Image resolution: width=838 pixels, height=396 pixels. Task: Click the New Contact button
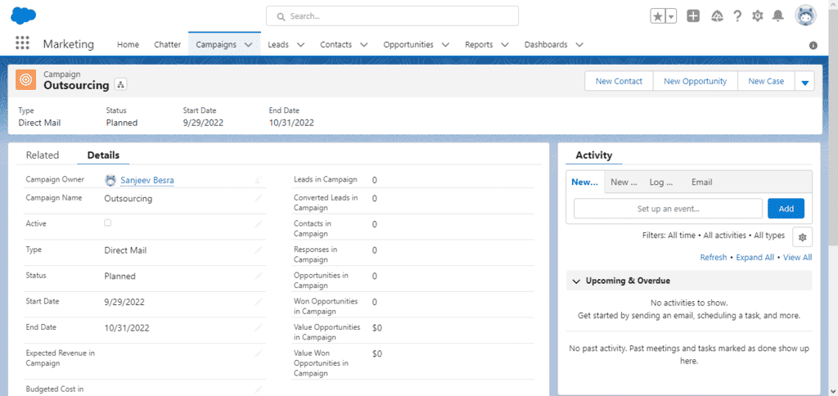pyautogui.click(x=619, y=82)
